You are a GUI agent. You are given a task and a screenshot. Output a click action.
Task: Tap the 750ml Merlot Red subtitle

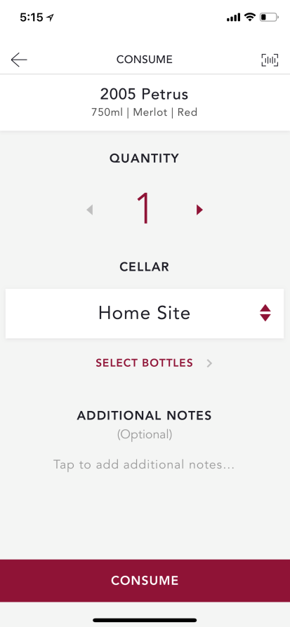coord(144,112)
